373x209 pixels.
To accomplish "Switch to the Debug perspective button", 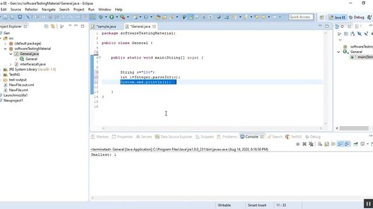I will pyautogui.click(x=357, y=17).
